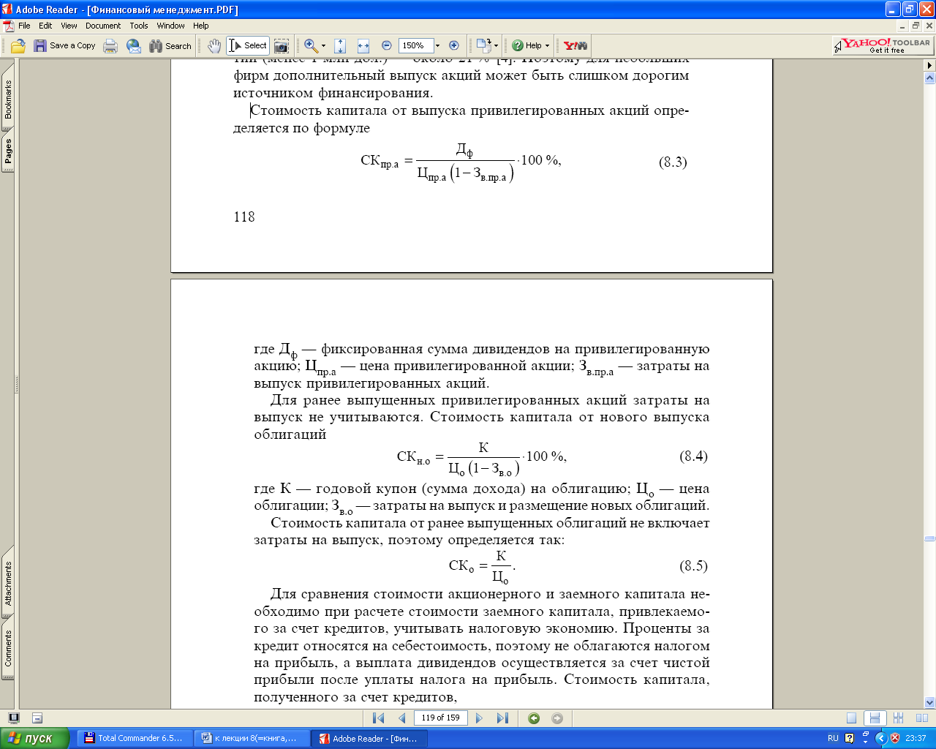This screenshot has width=936, height=749.
Task: Switch to Facing pages layout
Action: (921, 718)
